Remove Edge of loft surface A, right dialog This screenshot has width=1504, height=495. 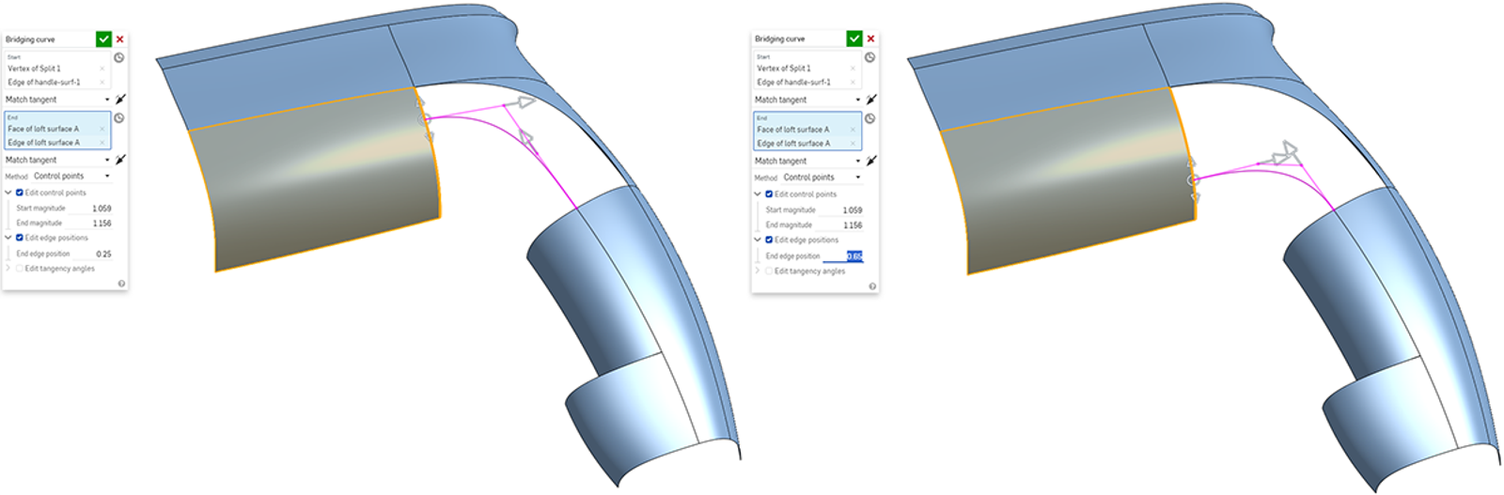click(x=853, y=144)
